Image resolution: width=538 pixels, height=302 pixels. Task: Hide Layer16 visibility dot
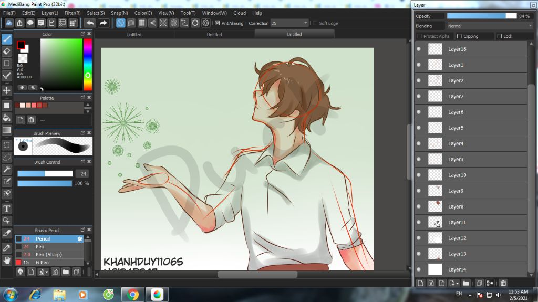pos(419,49)
